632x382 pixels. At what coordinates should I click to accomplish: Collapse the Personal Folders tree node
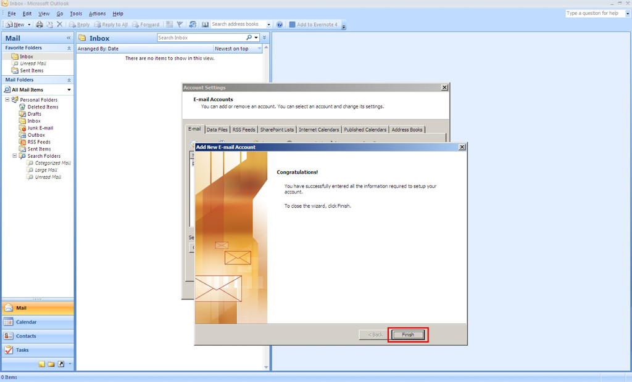[7, 99]
